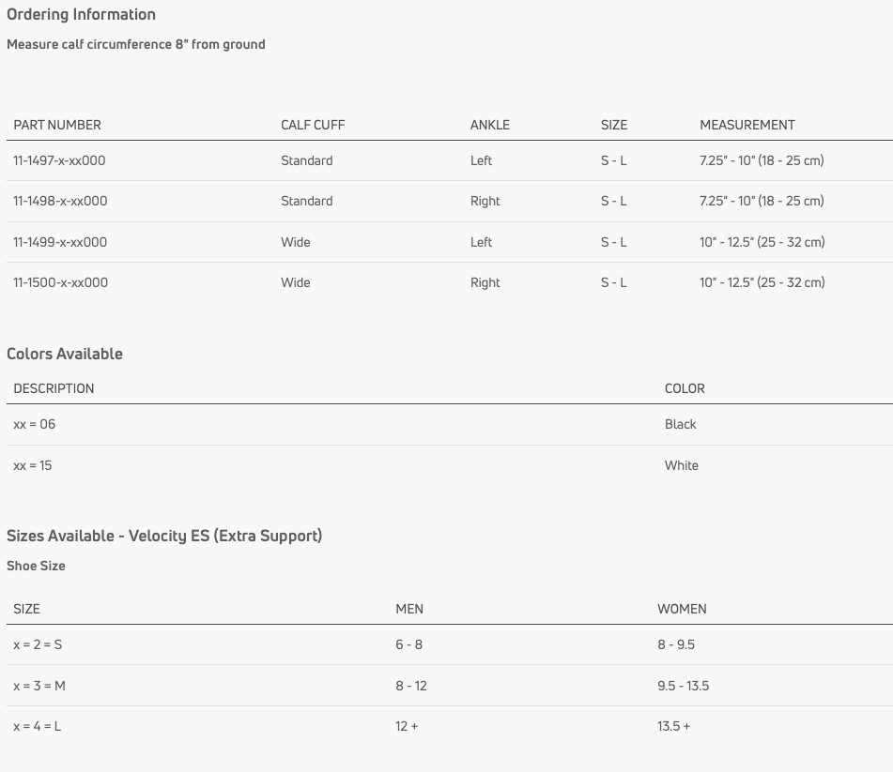Image resolution: width=893 pixels, height=772 pixels.
Task: Click the Colors Available heading
Action: [x=65, y=354]
